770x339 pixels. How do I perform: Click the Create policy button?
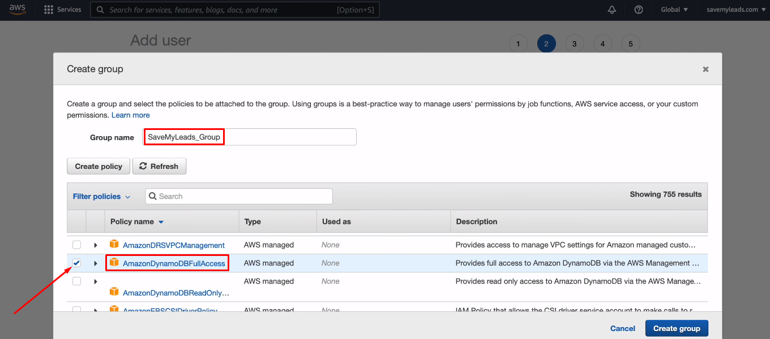(99, 166)
